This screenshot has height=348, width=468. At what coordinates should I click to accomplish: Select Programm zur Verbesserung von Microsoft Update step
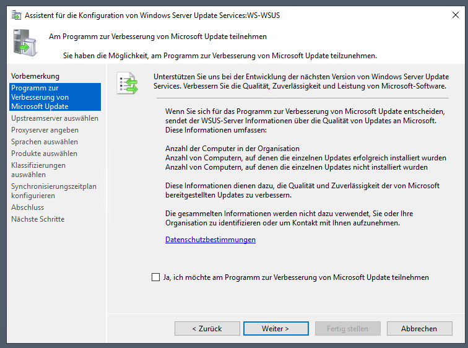[x=55, y=97]
